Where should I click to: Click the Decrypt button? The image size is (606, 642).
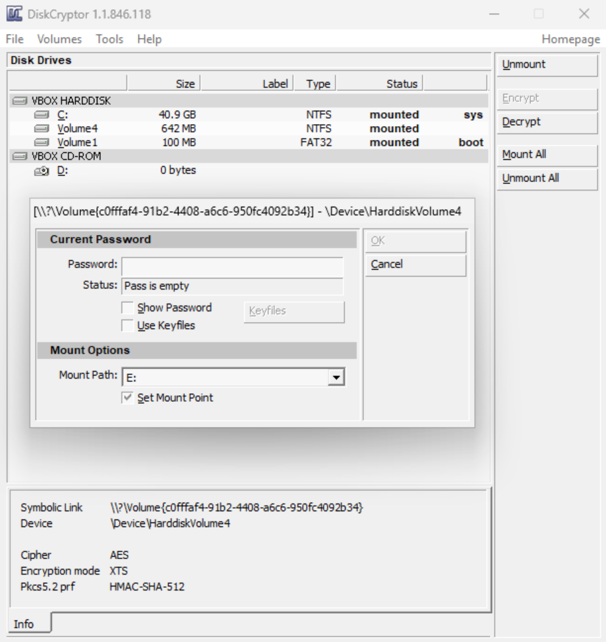click(547, 122)
